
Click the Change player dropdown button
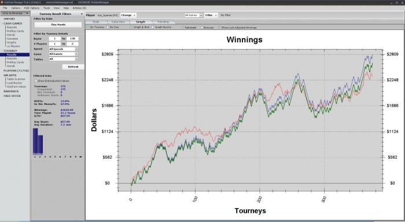coord(128,15)
